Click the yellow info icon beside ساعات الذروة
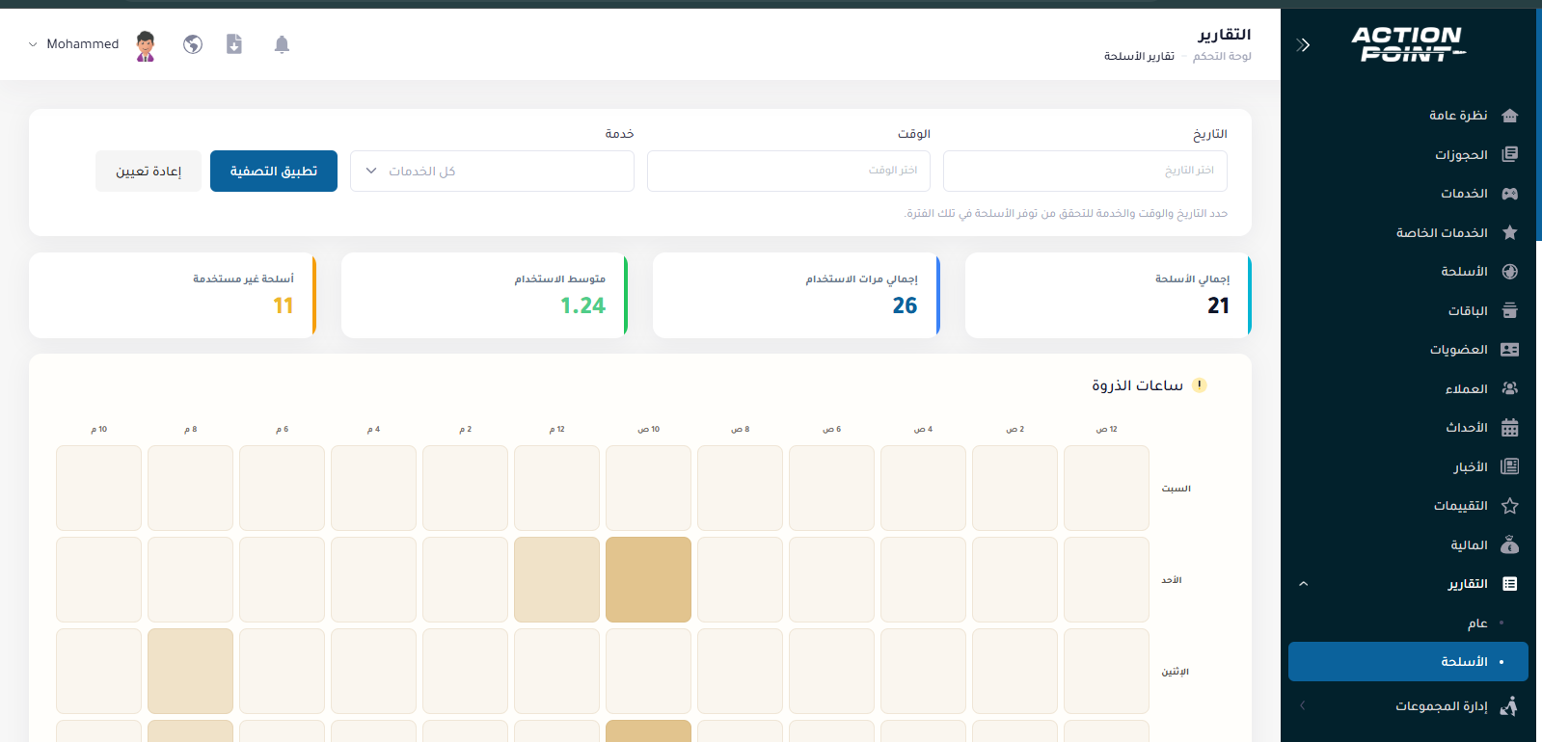Image resolution: width=1542 pixels, height=742 pixels. (1200, 385)
